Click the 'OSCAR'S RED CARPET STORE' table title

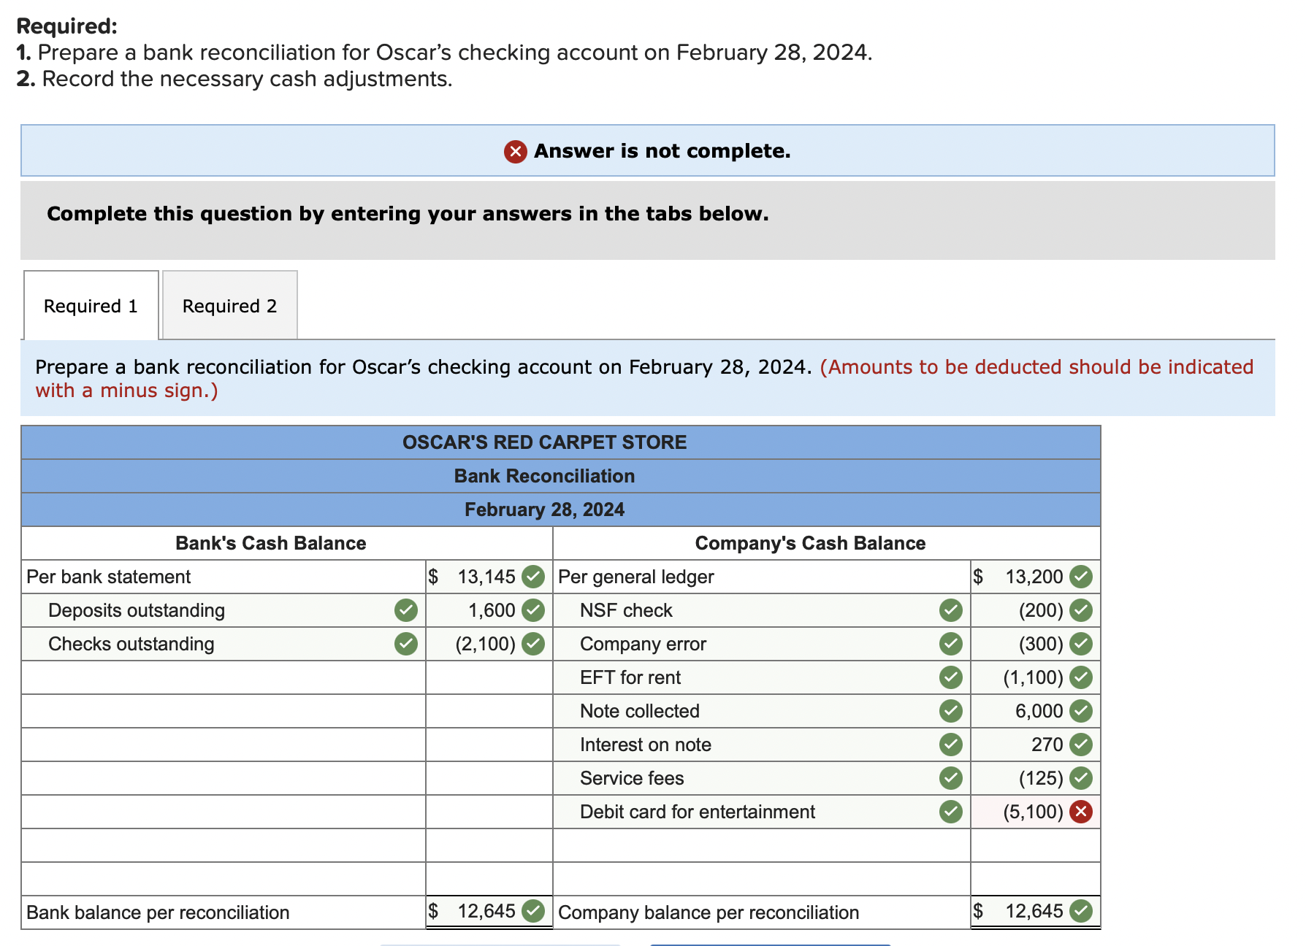(545, 442)
